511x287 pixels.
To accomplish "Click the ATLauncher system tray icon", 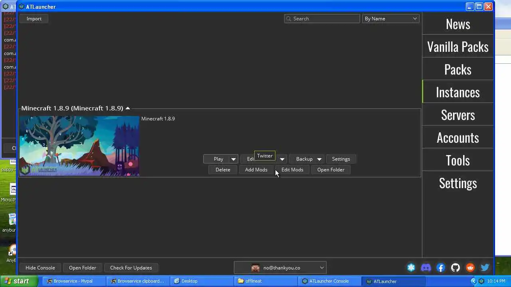I will click(481, 281).
